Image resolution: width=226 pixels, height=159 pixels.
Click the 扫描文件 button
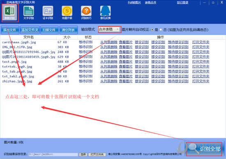click(x=49, y=30)
